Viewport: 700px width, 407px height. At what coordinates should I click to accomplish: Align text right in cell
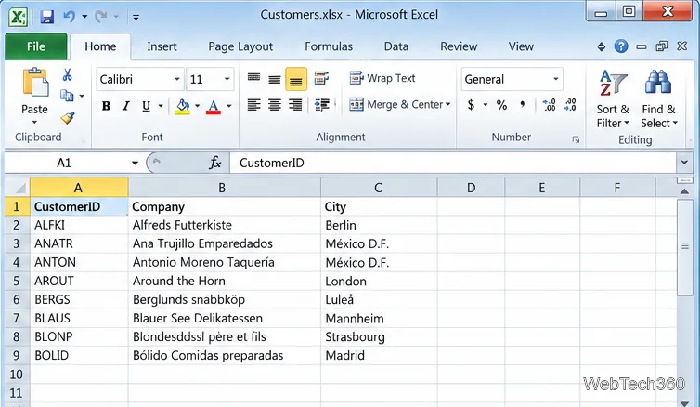pos(295,105)
